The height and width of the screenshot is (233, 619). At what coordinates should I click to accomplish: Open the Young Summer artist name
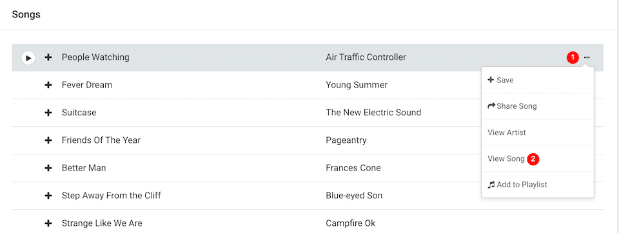357,85
